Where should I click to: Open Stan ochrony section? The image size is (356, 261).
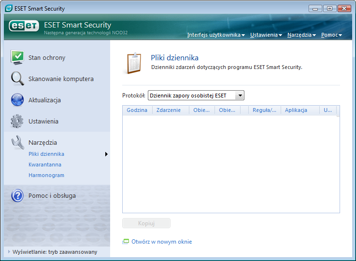pyautogui.click(x=47, y=57)
